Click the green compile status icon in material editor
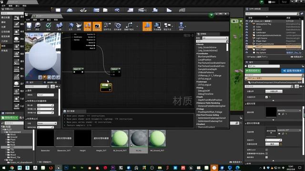This screenshot has height=171, width=305. point(212,16)
